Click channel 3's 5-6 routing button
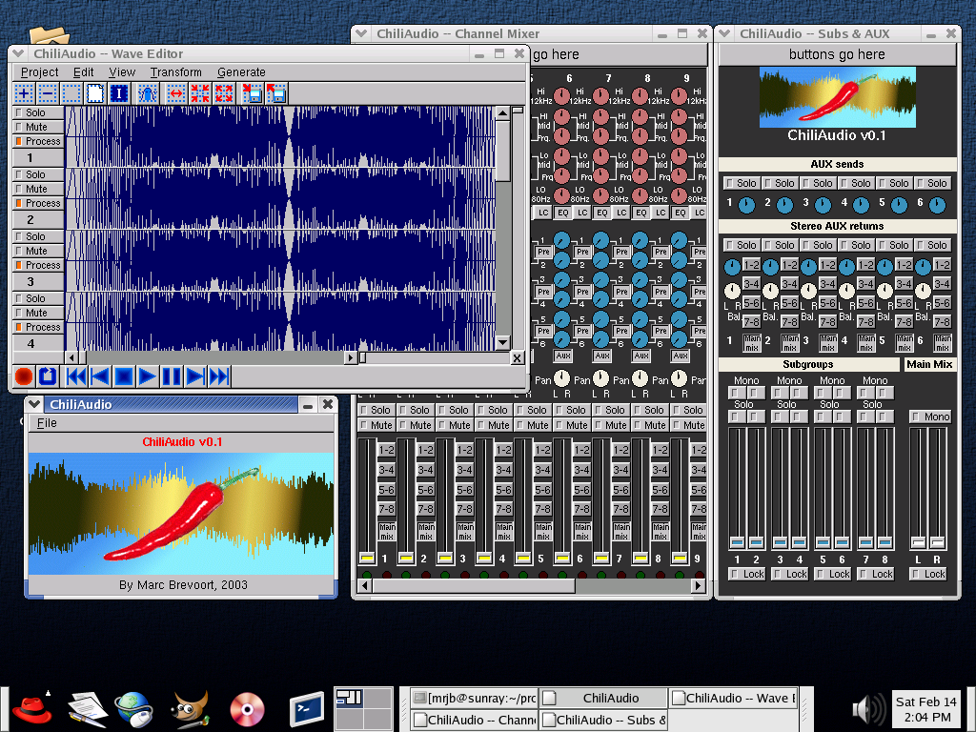976x732 pixels. coord(465,490)
